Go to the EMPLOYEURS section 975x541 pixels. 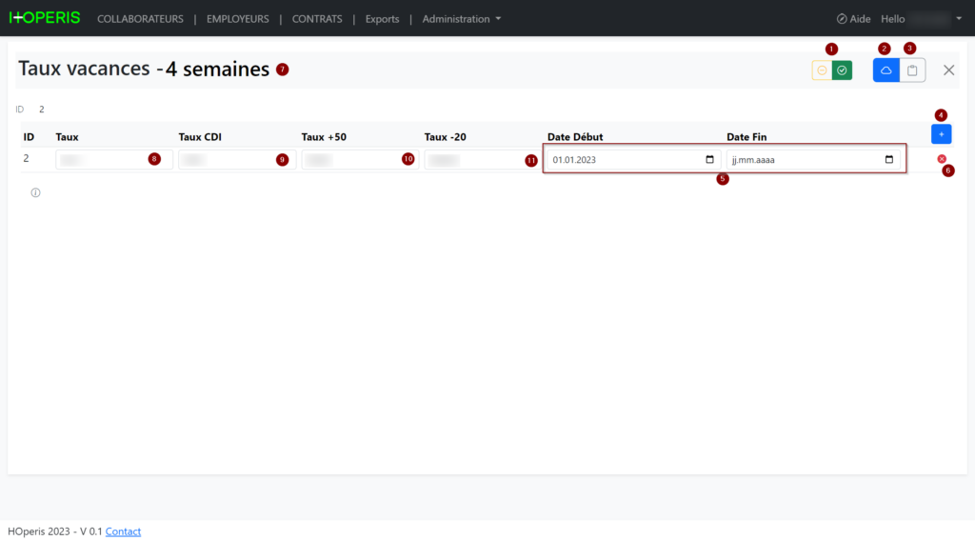[237, 19]
